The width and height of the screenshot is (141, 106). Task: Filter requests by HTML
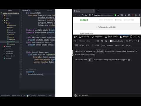pyautogui.click(x=82, y=45)
